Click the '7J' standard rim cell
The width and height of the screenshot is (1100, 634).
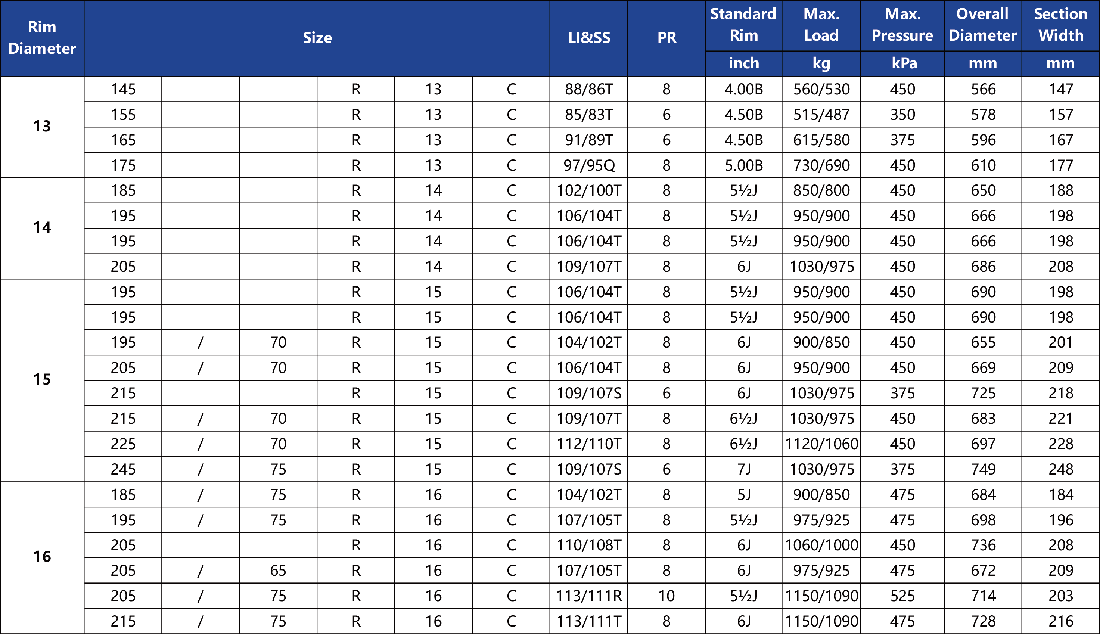click(744, 469)
